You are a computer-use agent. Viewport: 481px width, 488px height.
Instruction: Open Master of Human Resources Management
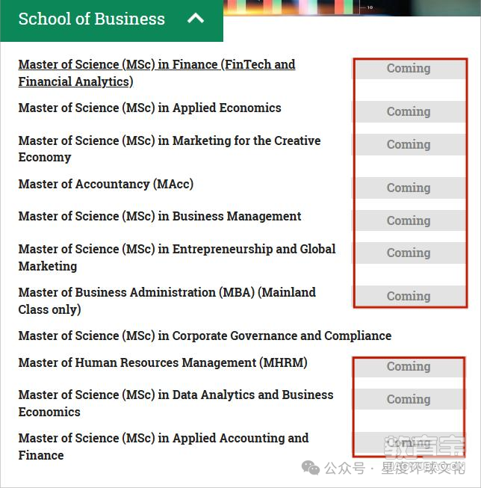(163, 362)
